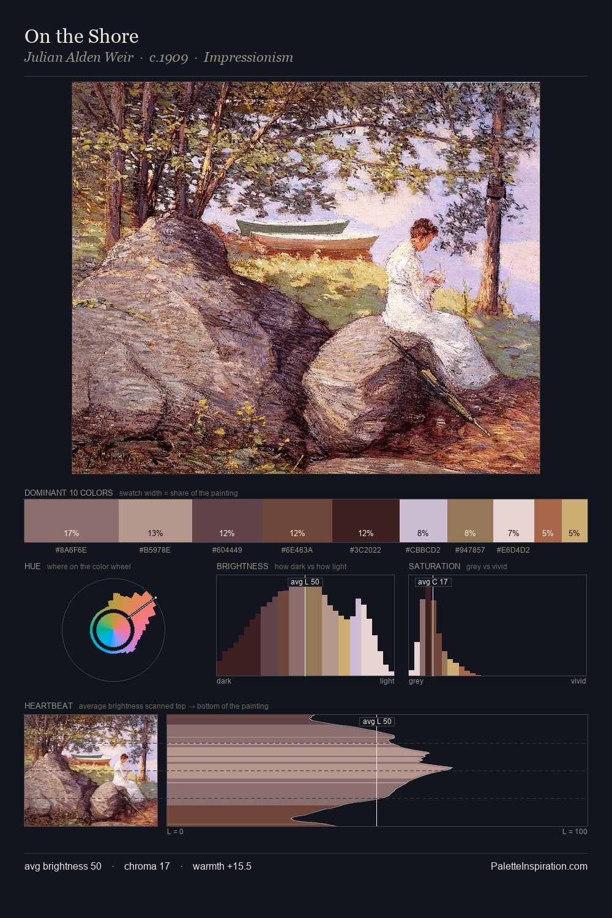This screenshot has width=612, height=918.
Task: Click the tan swatch #947857
Action: (x=470, y=521)
